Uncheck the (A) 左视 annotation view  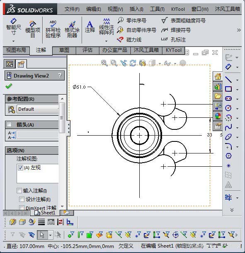pos(20,168)
